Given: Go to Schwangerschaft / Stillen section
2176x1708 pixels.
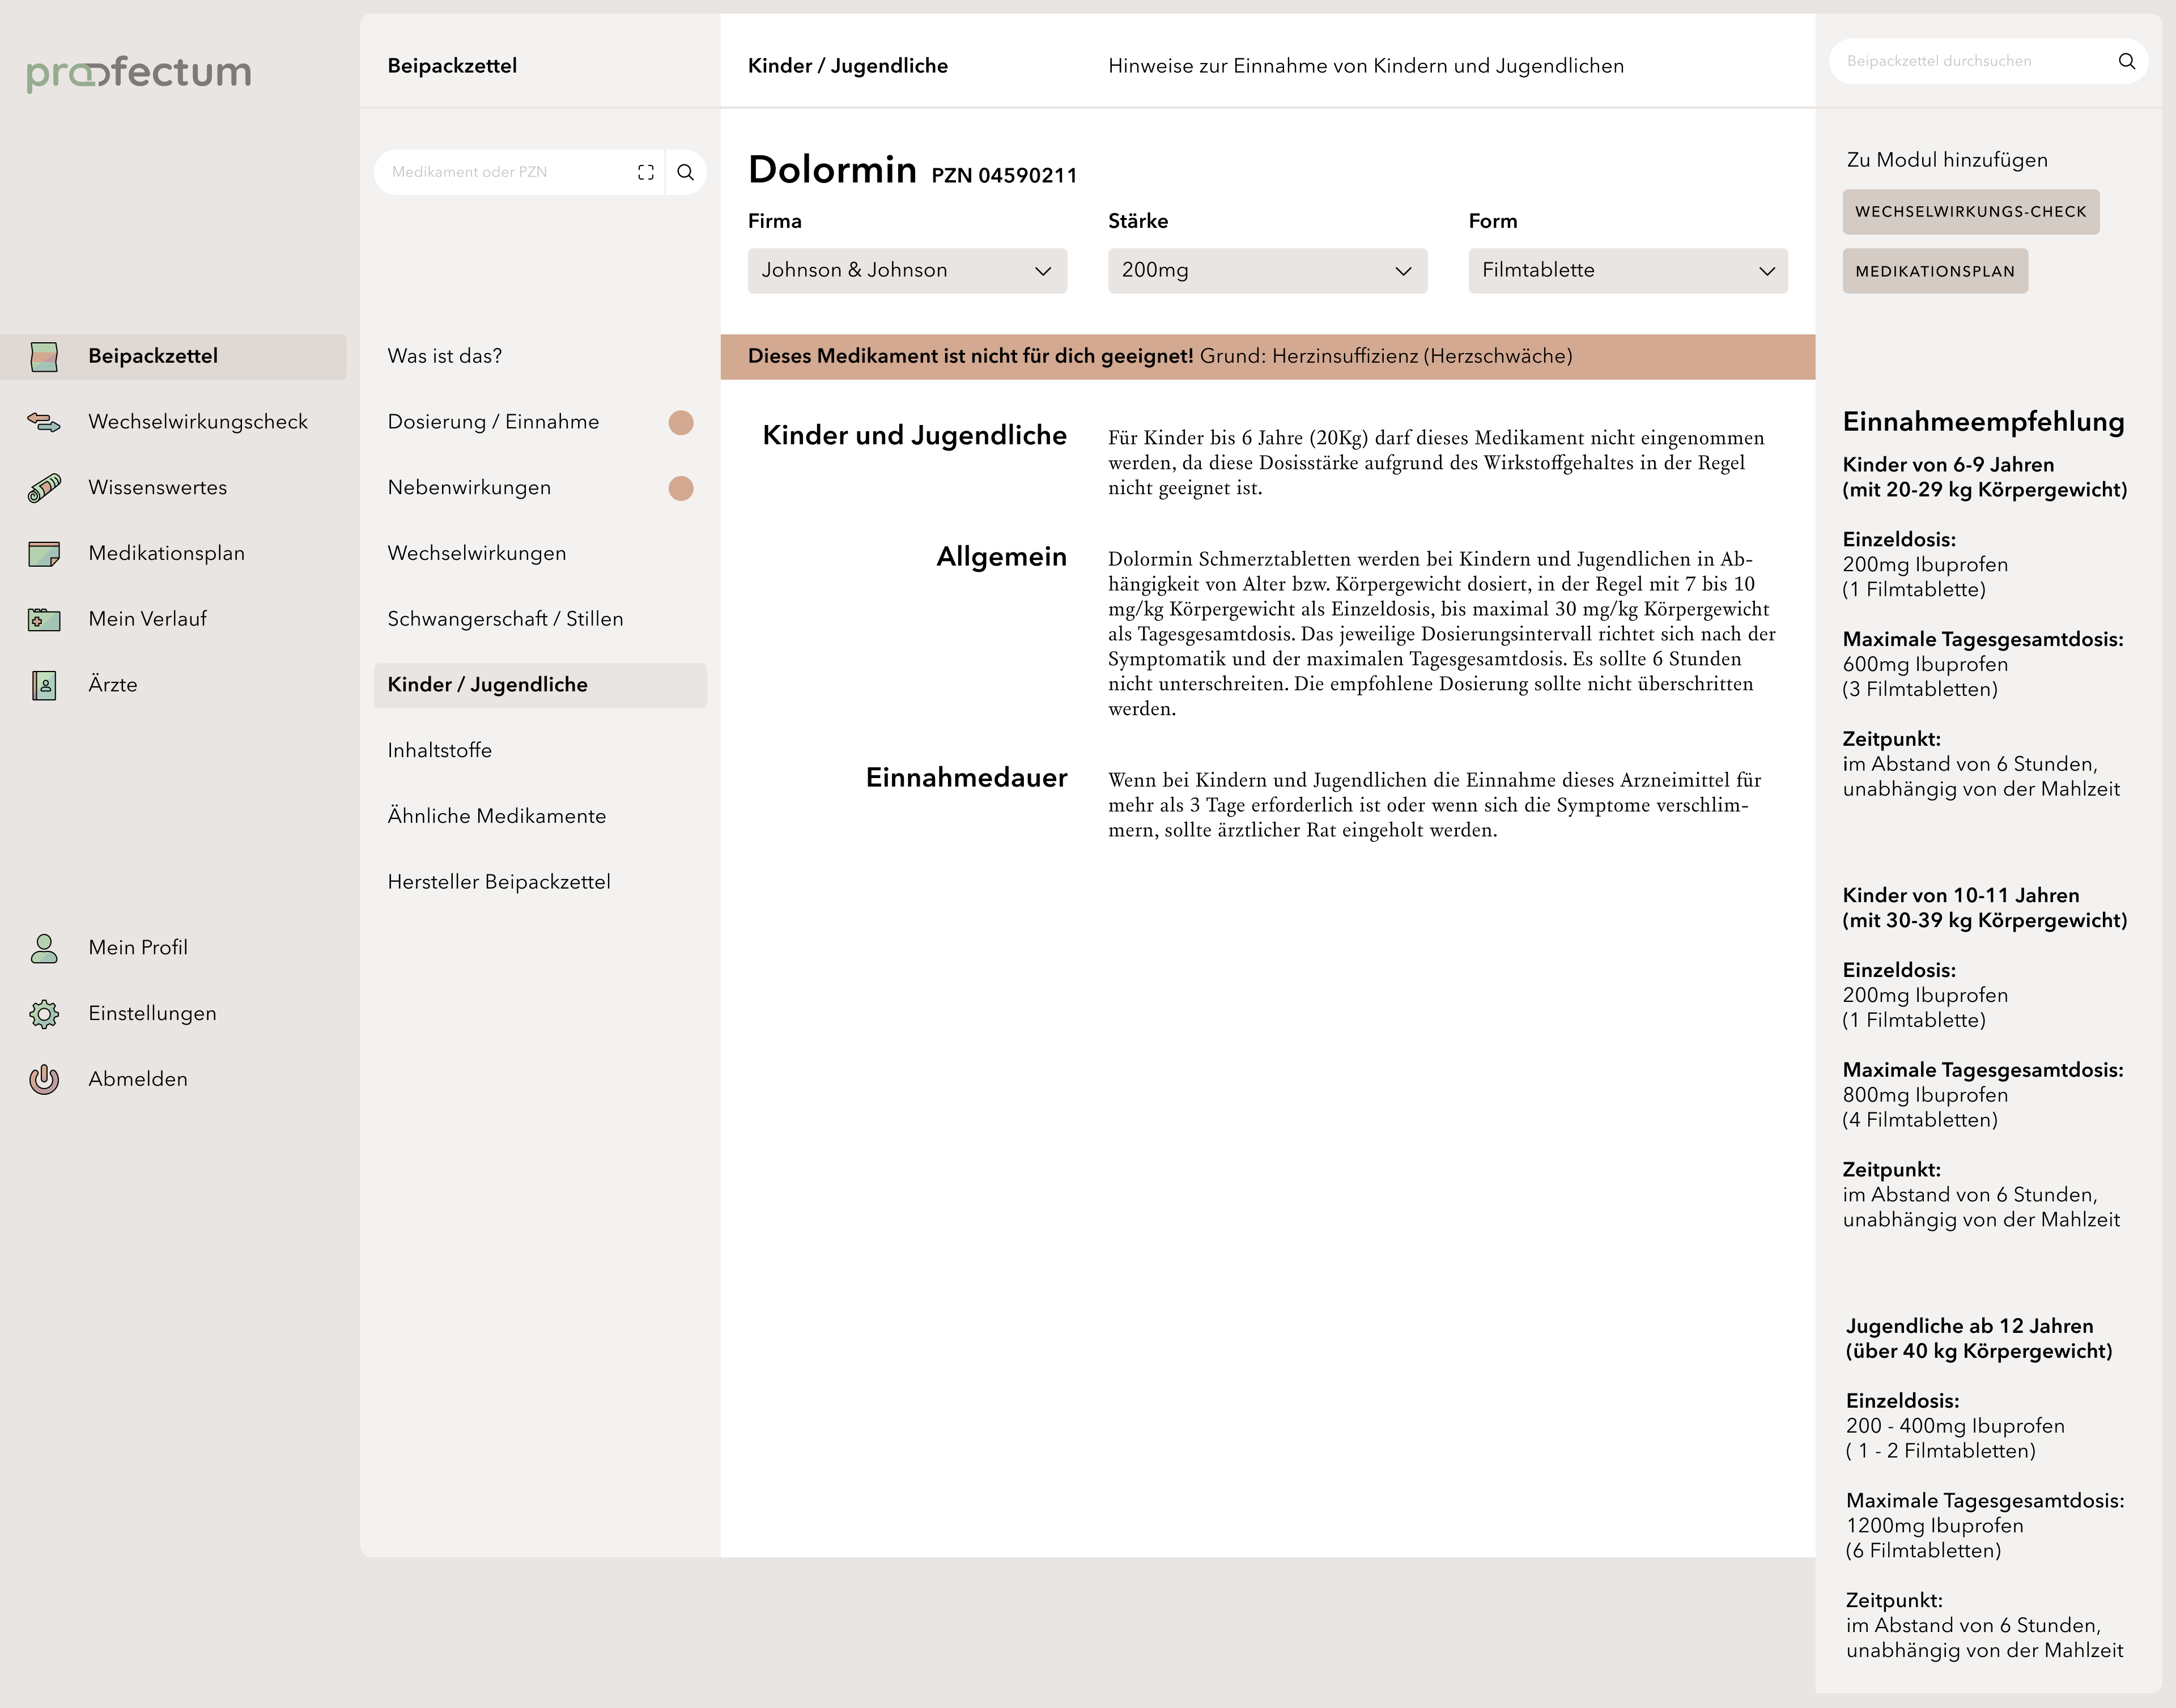Looking at the screenshot, I should [505, 619].
